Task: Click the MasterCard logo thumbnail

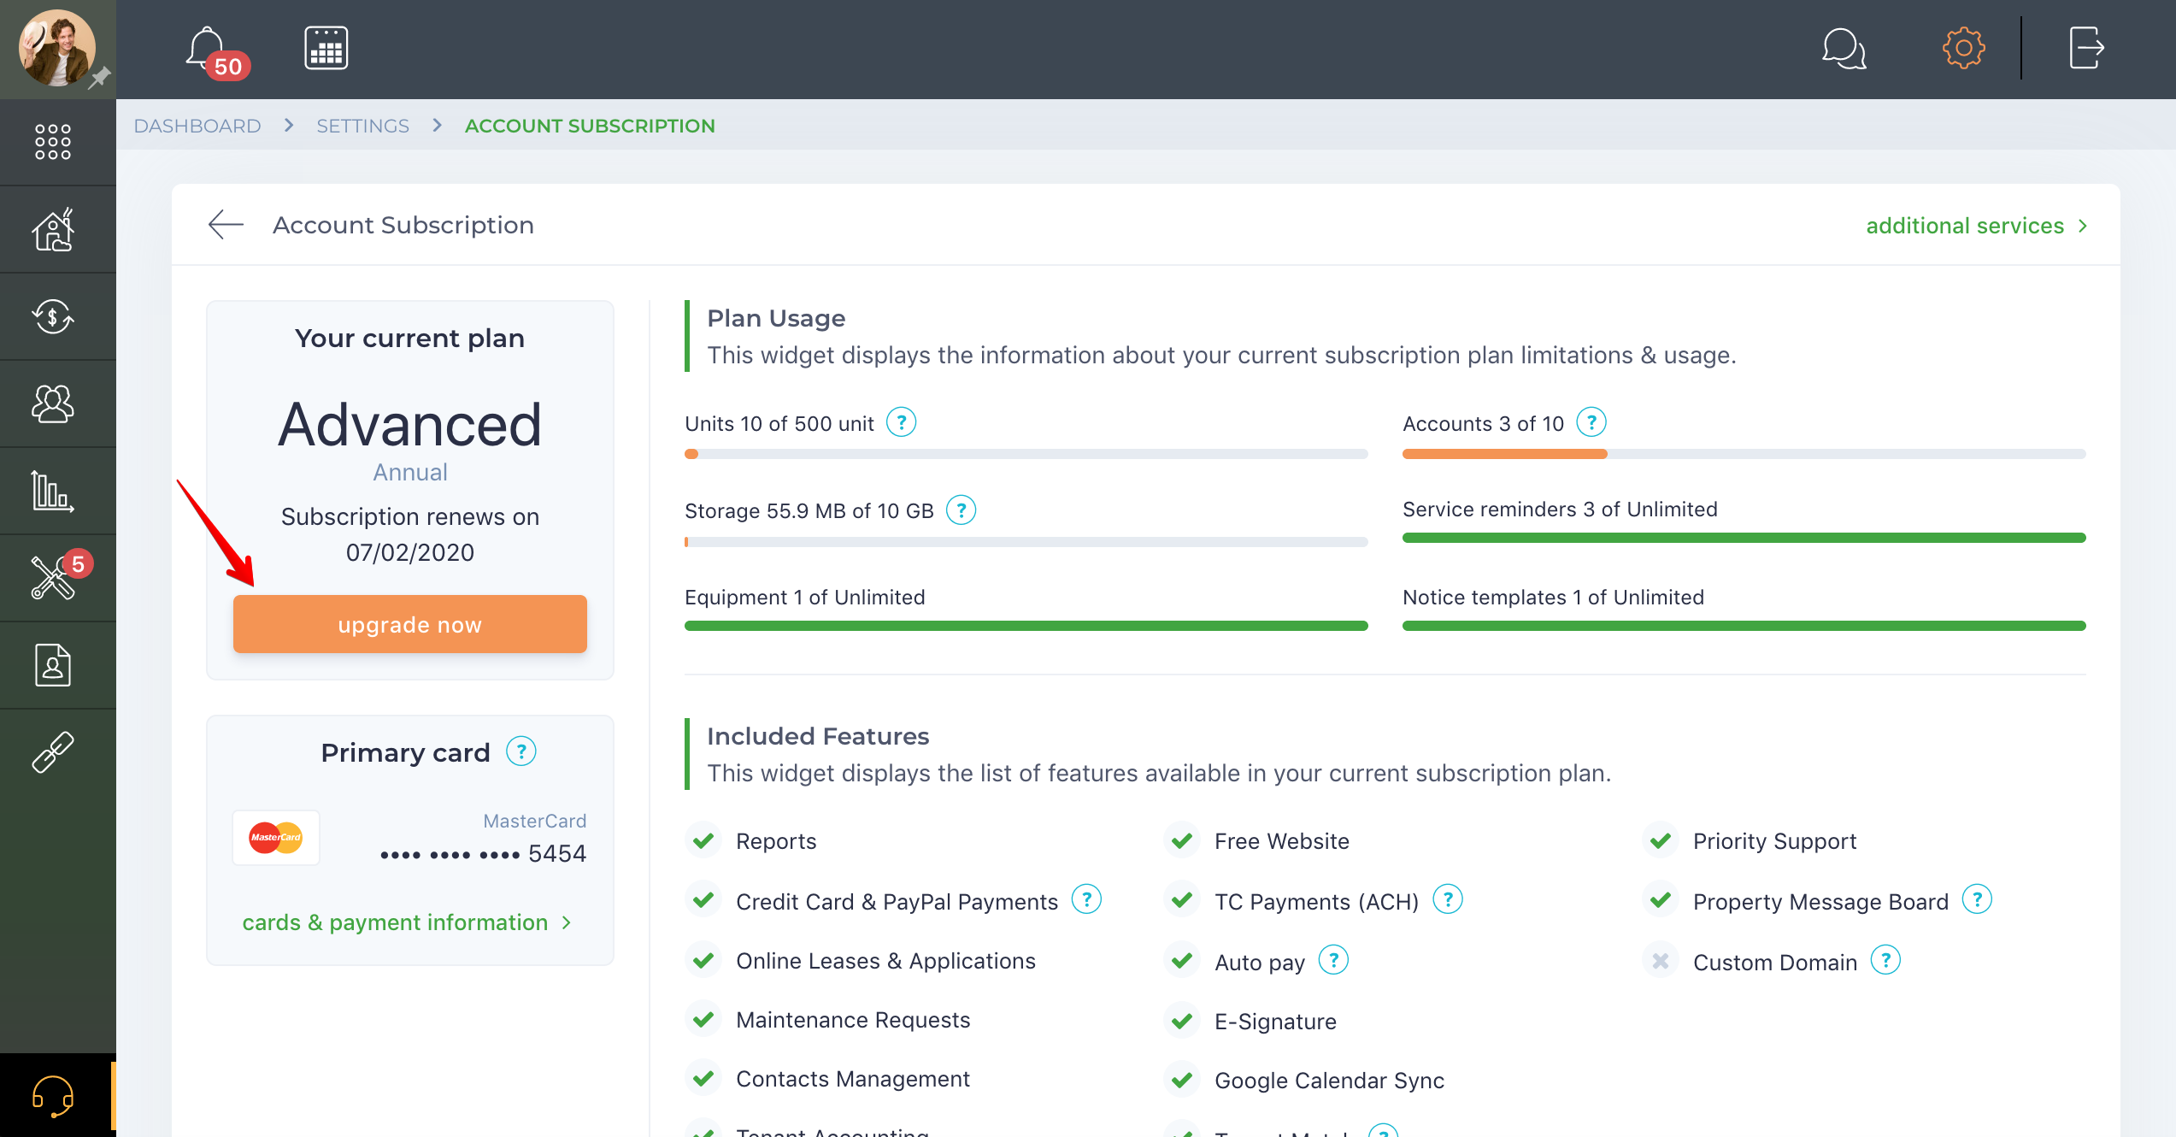Action: 275,838
